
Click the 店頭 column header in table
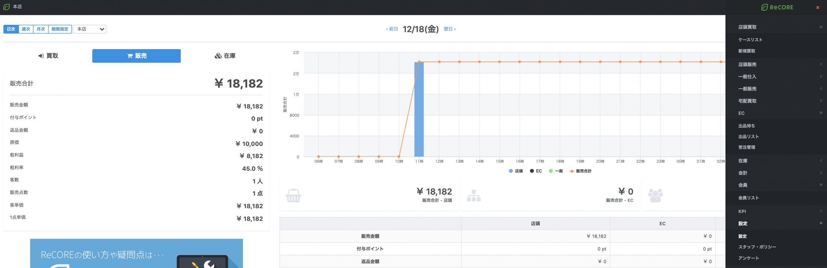pyautogui.click(x=535, y=224)
